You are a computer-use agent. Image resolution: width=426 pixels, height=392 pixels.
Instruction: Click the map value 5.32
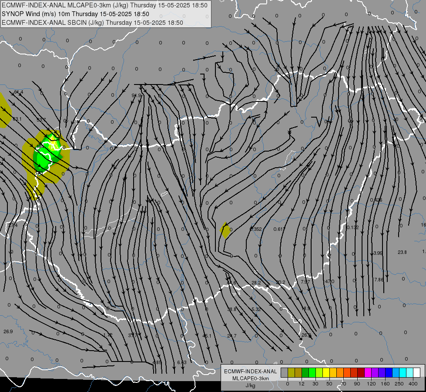tap(256, 309)
